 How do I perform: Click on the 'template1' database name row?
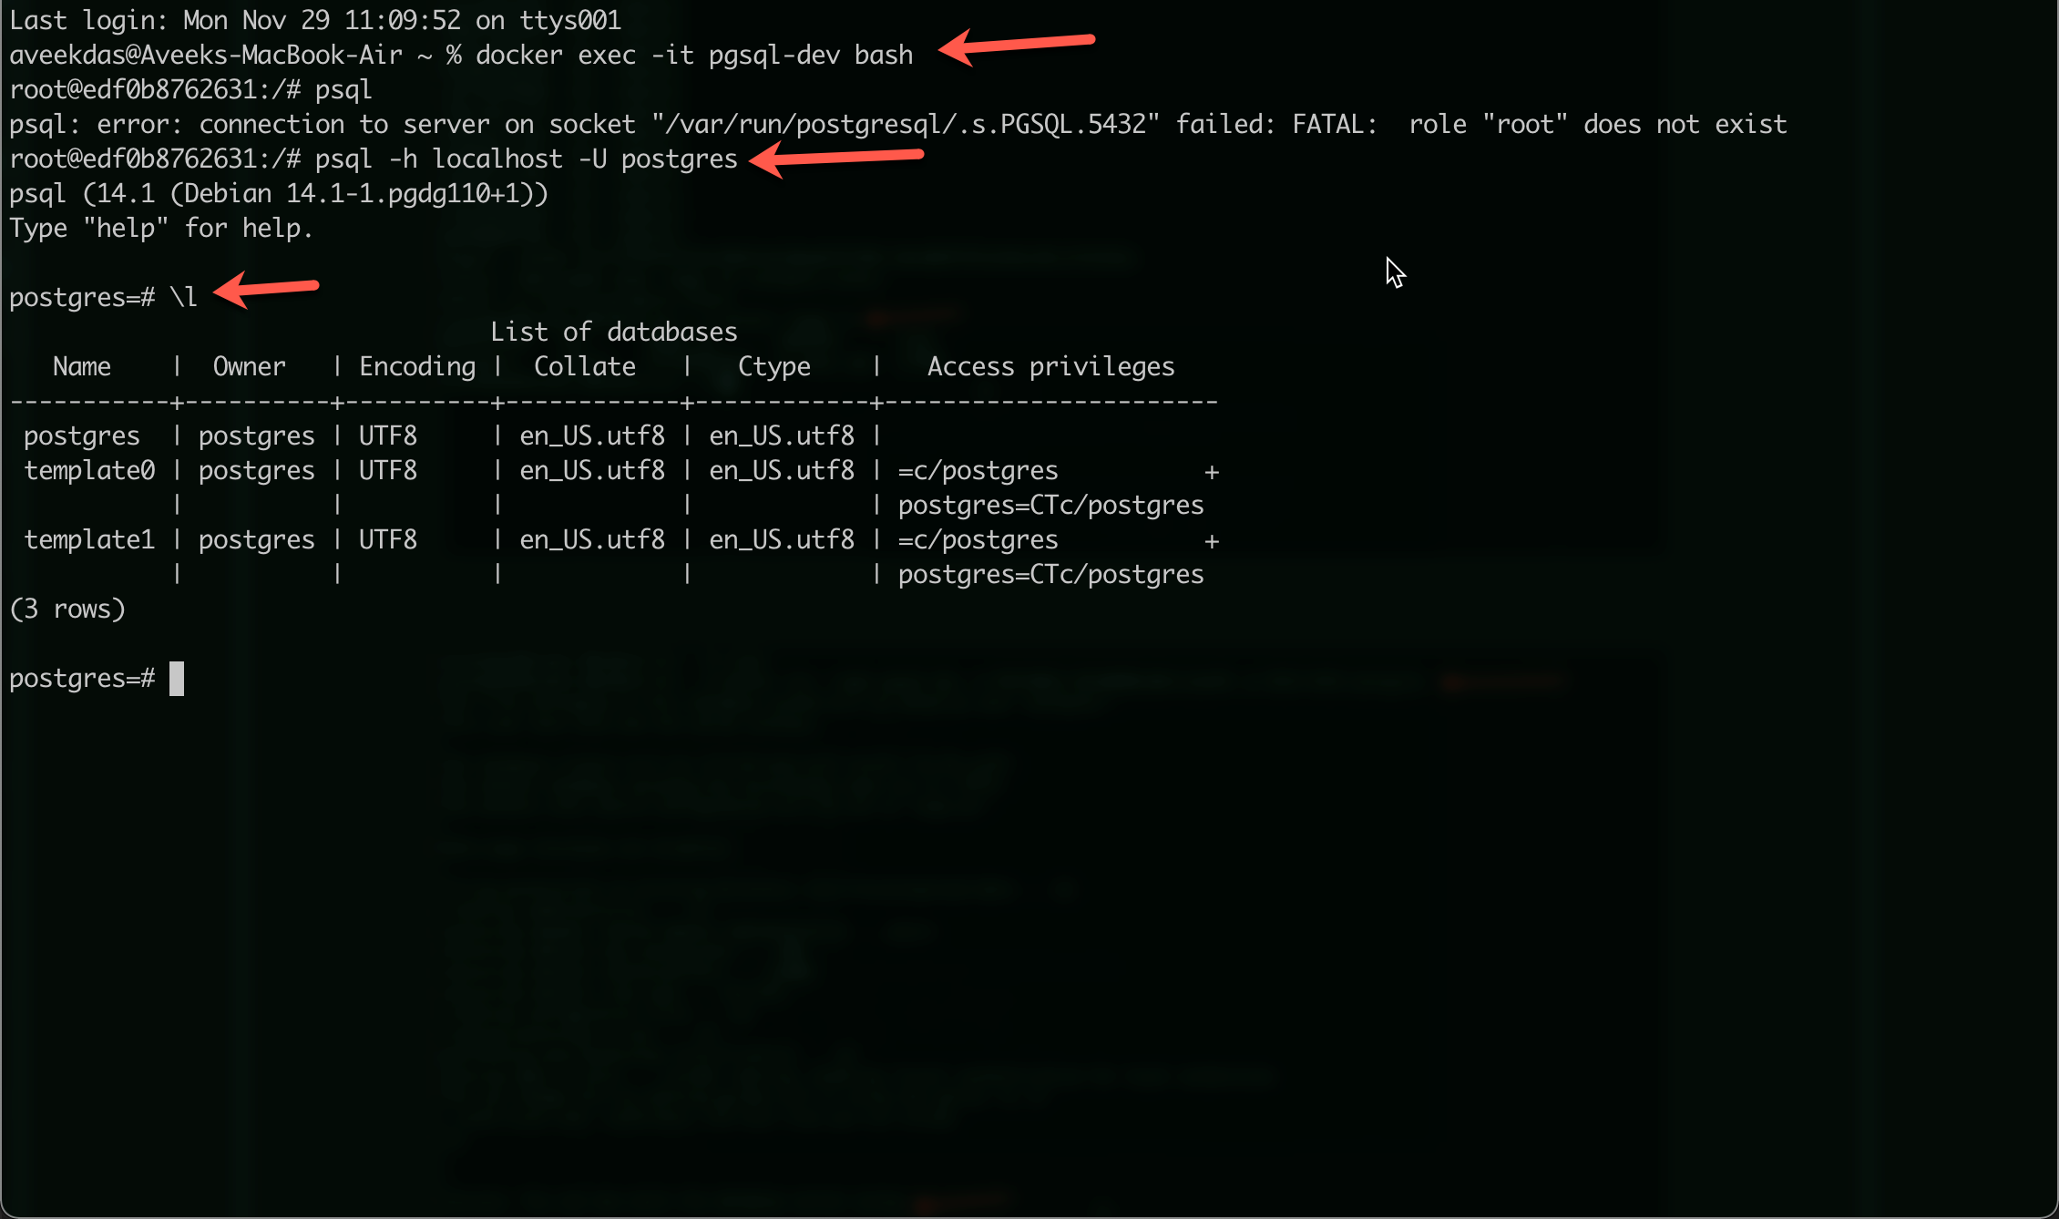(83, 537)
